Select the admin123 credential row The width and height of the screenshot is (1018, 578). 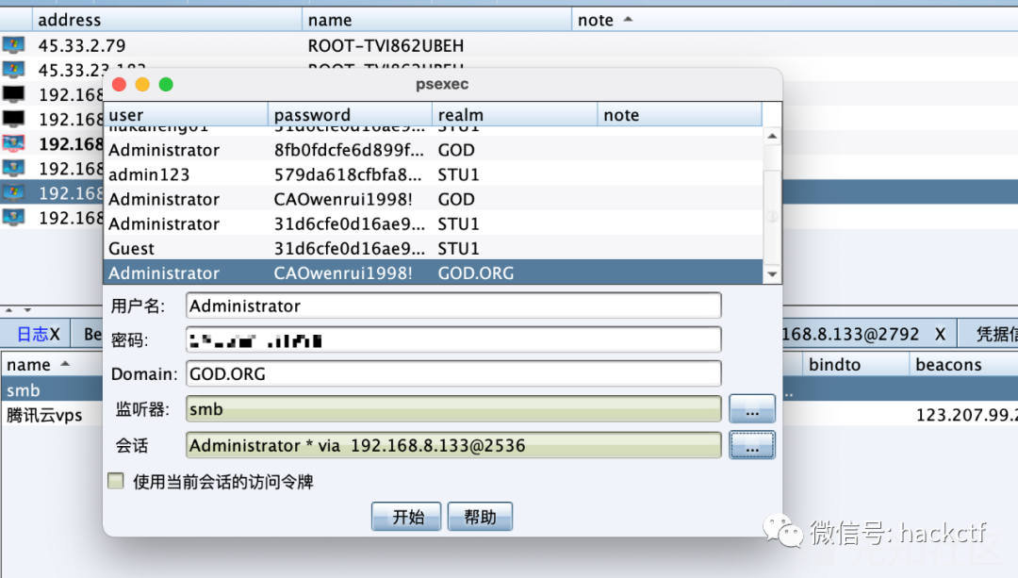click(433, 174)
